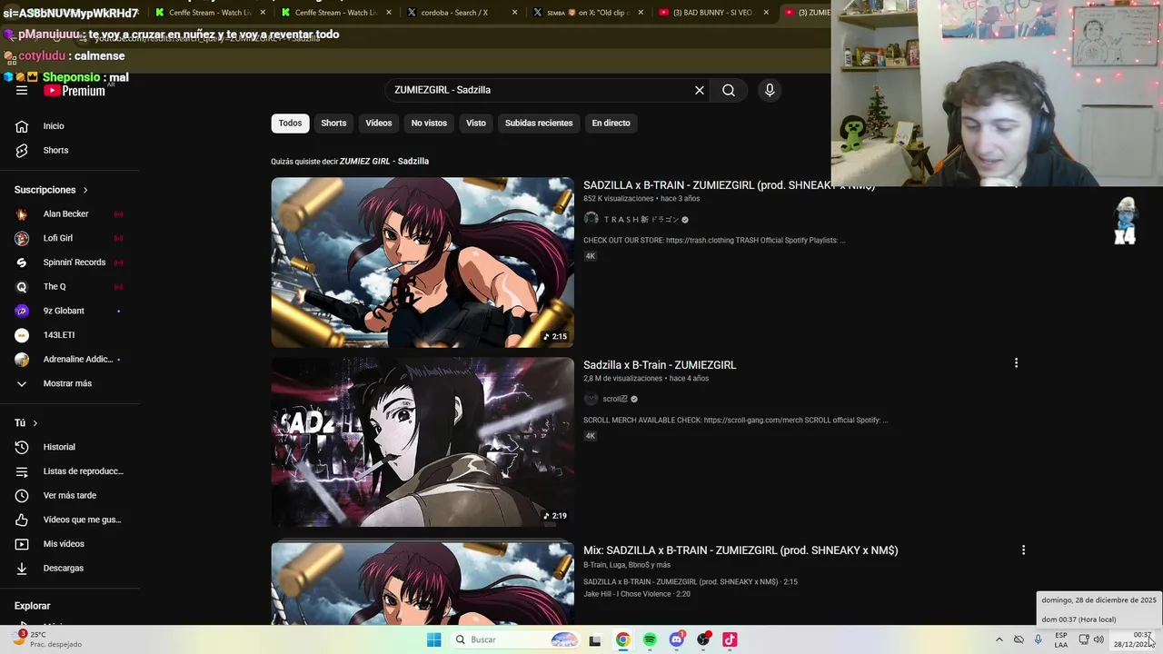Click the scroll channel avatar
Viewport: 1163px width, 654px height.
(x=591, y=399)
